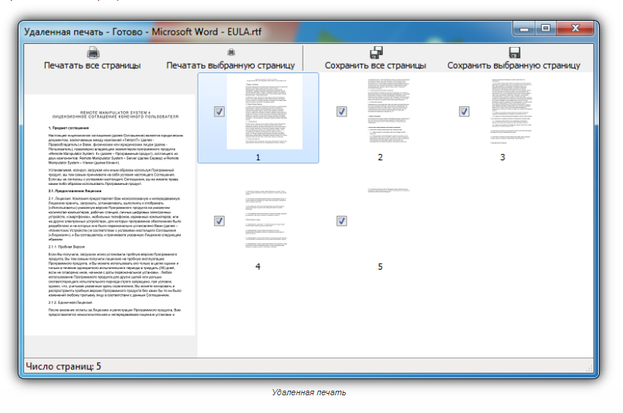Click the multi-disk save all pages icon

(x=376, y=52)
